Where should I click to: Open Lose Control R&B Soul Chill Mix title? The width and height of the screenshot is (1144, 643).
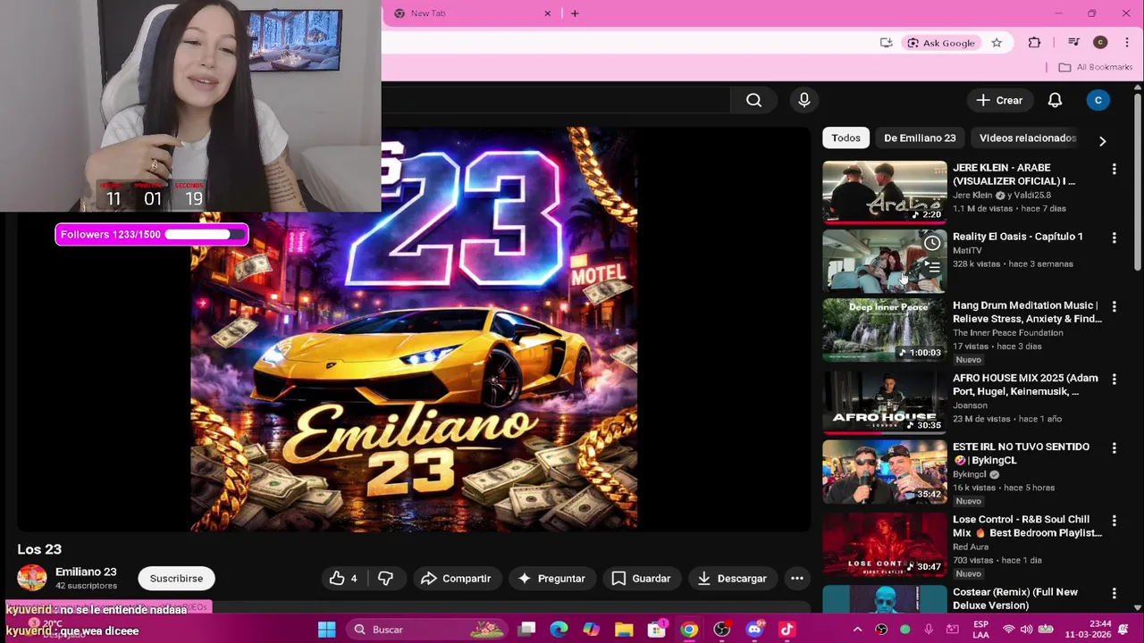point(1027,526)
